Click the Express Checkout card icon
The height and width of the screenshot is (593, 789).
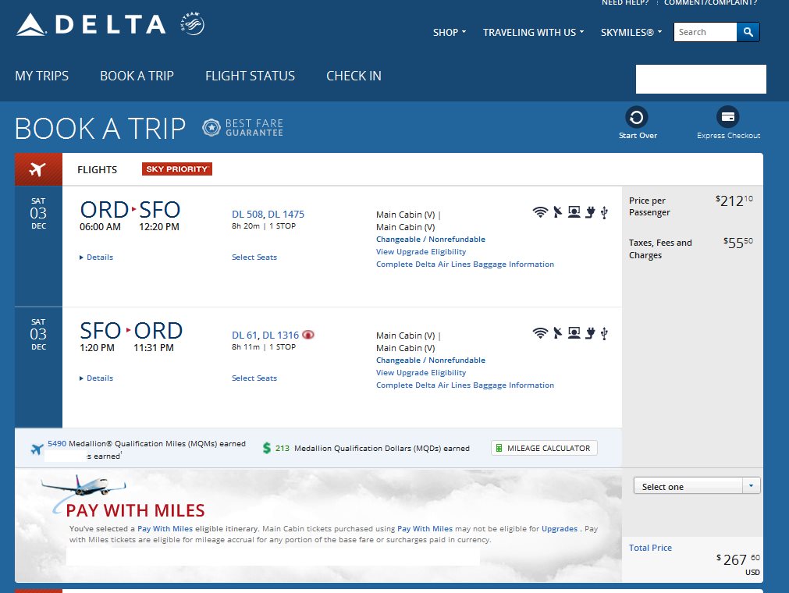pos(727,117)
